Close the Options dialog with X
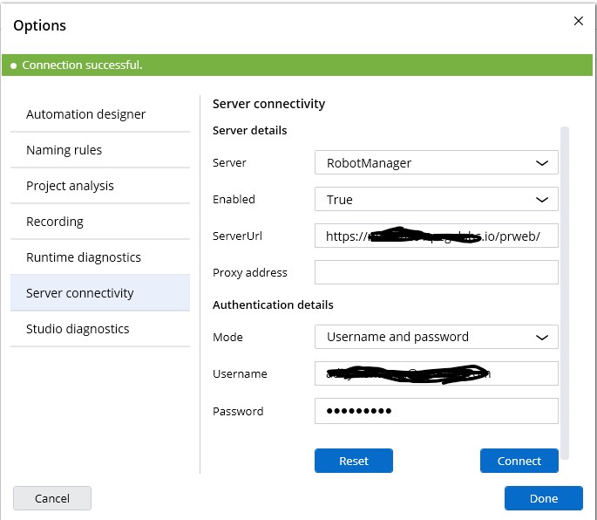Image resolution: width=597 pixels, height=520 pixels. click(x=578, y=21)
